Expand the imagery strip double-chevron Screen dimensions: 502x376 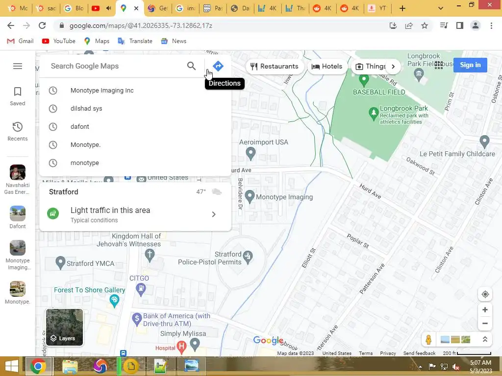click(485, 340)
